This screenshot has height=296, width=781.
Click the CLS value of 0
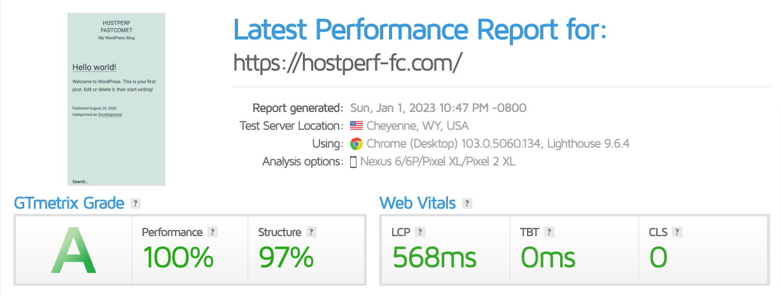tap(658, 257)
